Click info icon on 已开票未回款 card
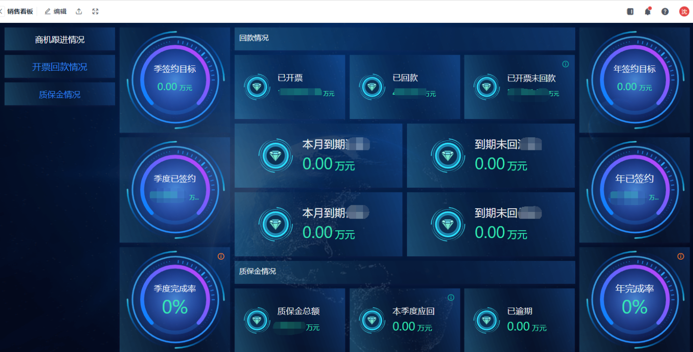 (x=565, y=64)
